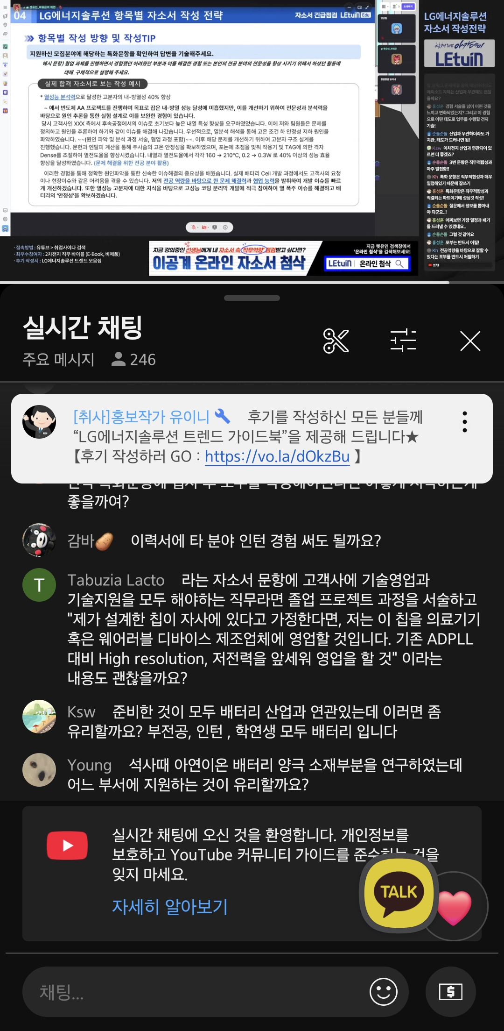Open the vo.la/dOkzBu review link
Image resolution: width=504 pixels, height=1031 pixels.
pyautogui.click(x=277, y=456)
